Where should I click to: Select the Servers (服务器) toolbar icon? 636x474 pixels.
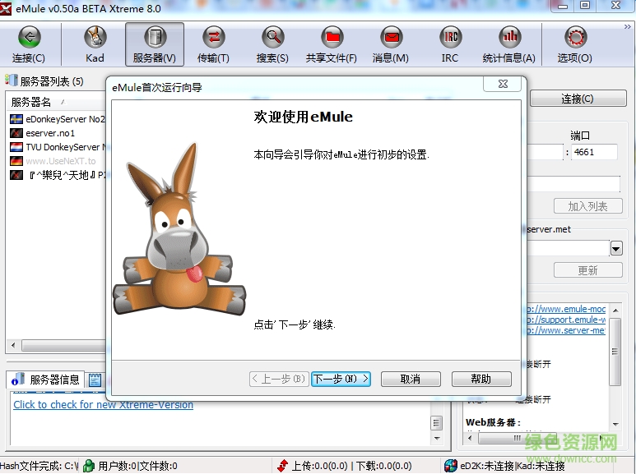pos(155,37)
